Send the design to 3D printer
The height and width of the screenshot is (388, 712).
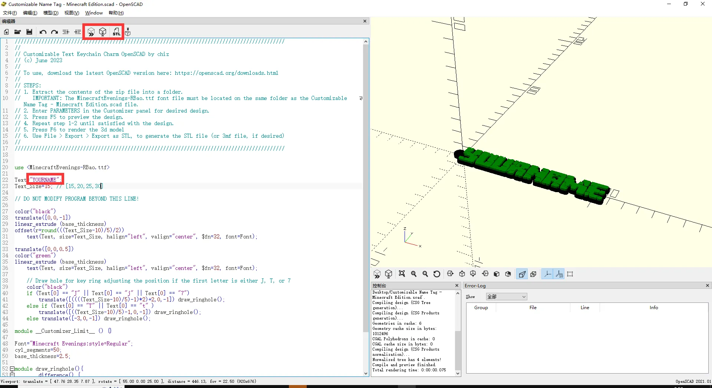[x=128, y=32]
